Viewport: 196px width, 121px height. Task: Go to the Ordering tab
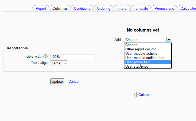pos(103,8)
